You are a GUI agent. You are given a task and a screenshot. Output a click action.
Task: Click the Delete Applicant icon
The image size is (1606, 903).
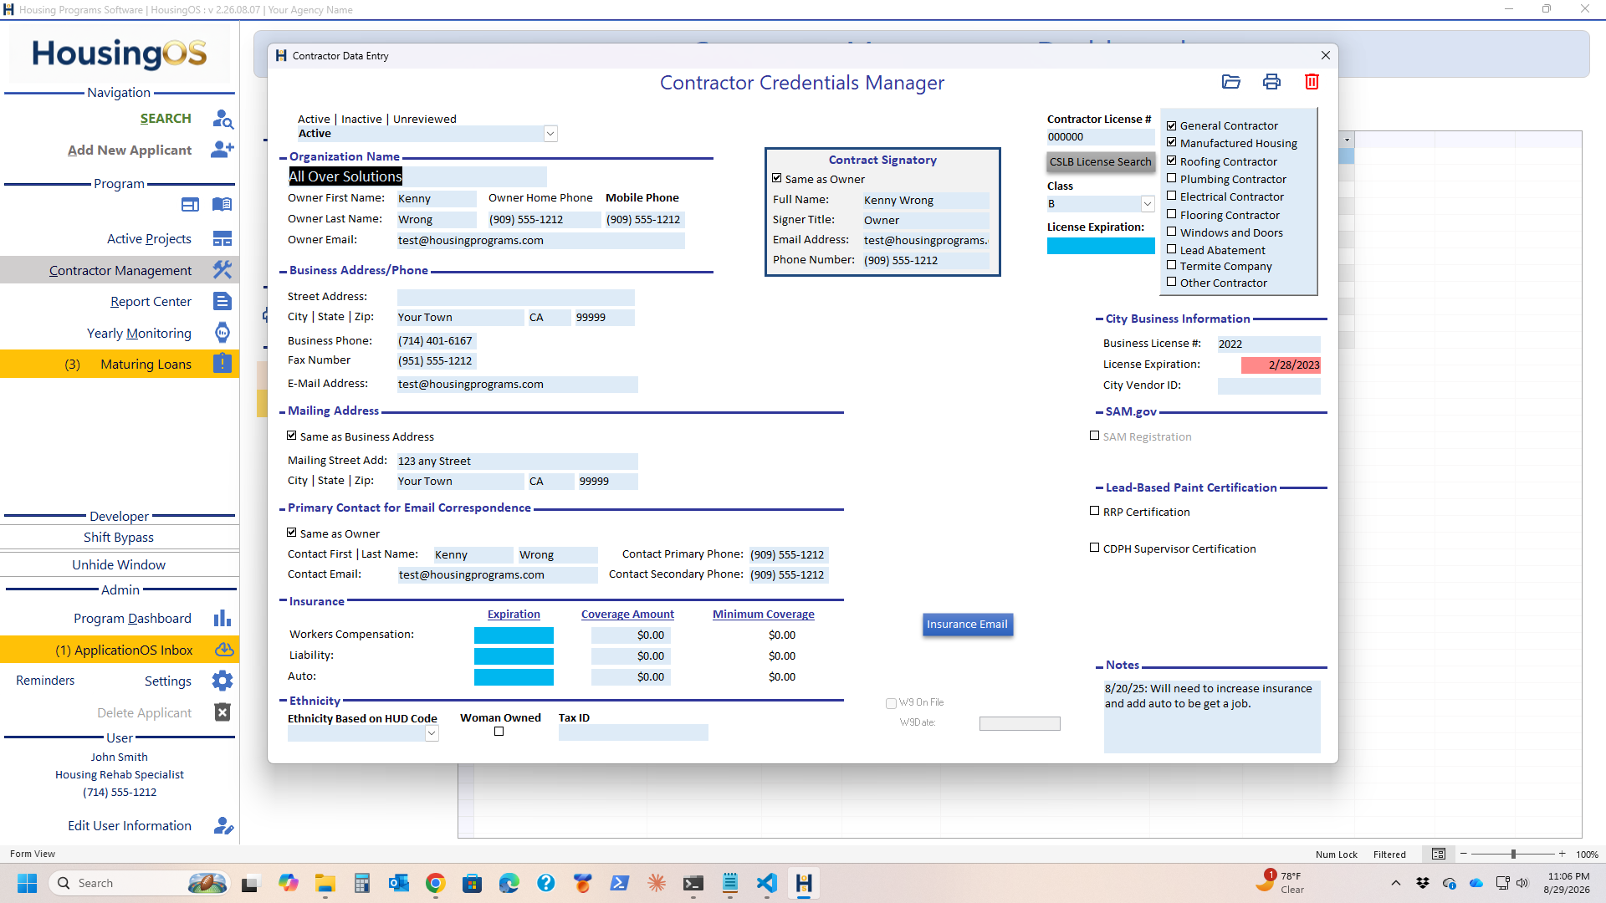pyautogui.click(x=222, y=712)
